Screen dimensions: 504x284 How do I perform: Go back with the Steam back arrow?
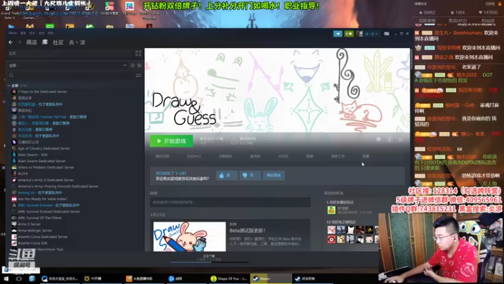coord(11,42)
